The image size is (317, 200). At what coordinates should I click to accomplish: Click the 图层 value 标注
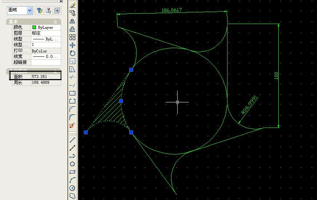(46, 33)
